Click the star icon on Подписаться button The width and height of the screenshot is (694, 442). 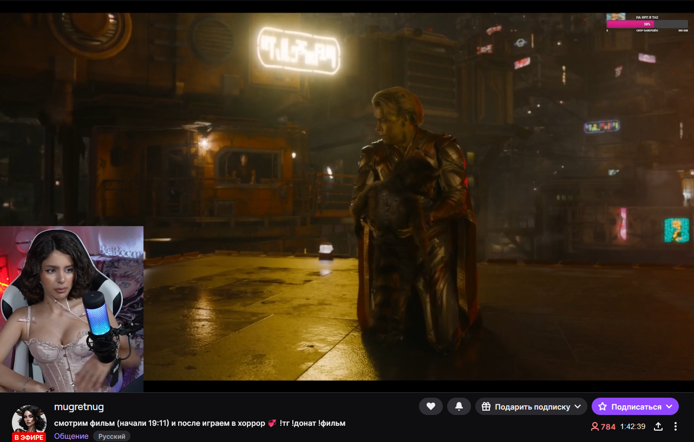tap(603, 406)
